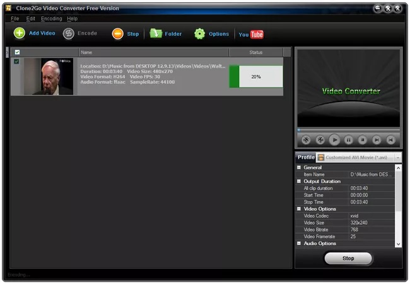Viewport: 410px width, 284px height.
Task: Click the preview seek slider under the video
Action: [x=349, y=130]
